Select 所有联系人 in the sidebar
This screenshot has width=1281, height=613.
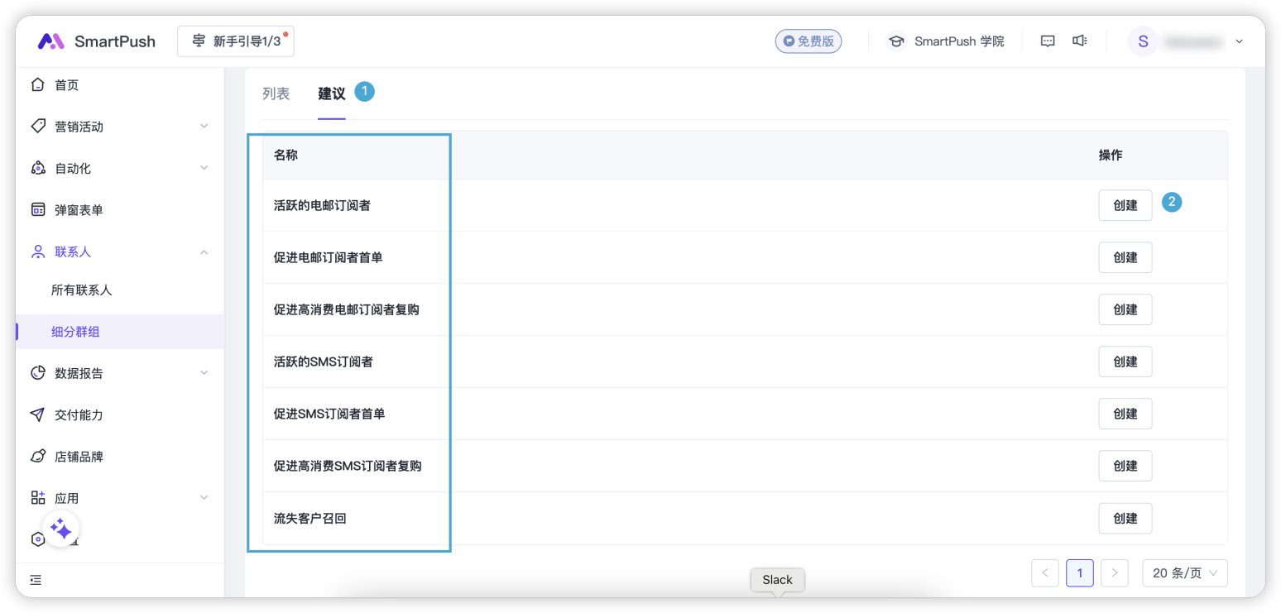tap(81, 290)
